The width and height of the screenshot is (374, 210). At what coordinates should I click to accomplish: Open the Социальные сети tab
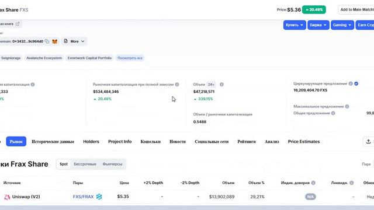coord(212,142)
